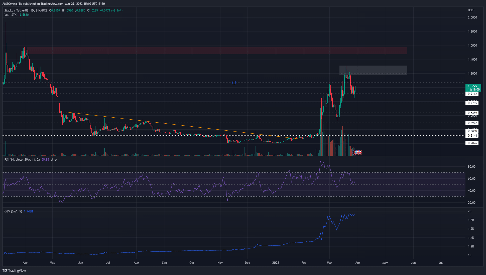Screen dimensions: 486x275
Task: Click the Vol · STX indicator legend
Action: coord(10,15)
